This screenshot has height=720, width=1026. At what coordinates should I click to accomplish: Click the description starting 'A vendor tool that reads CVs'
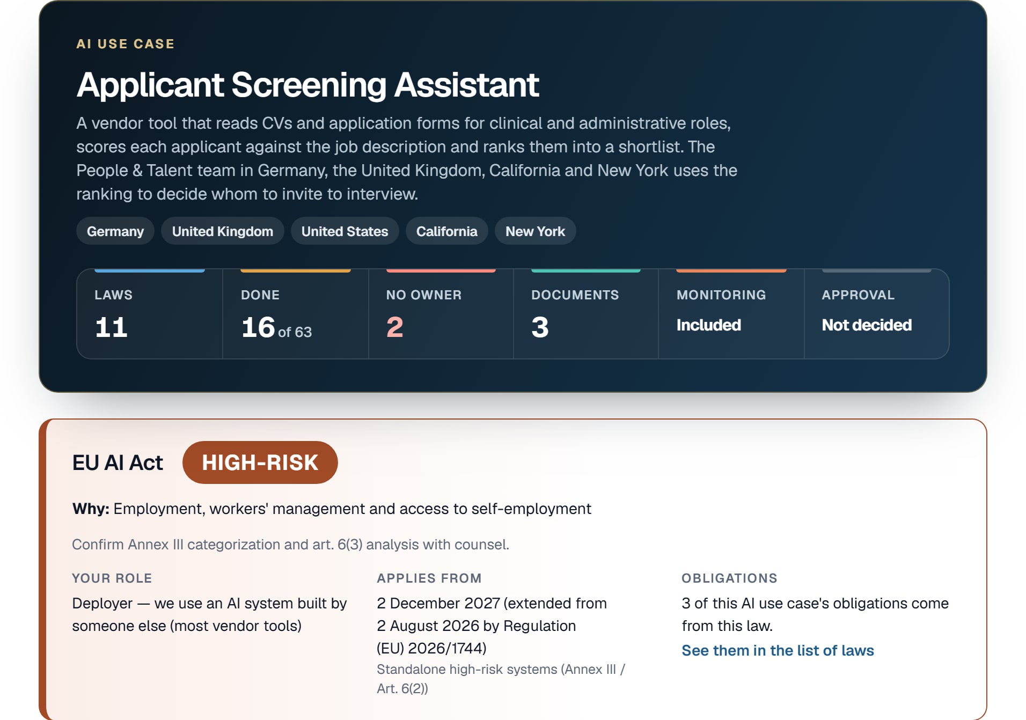coord(407,158)
